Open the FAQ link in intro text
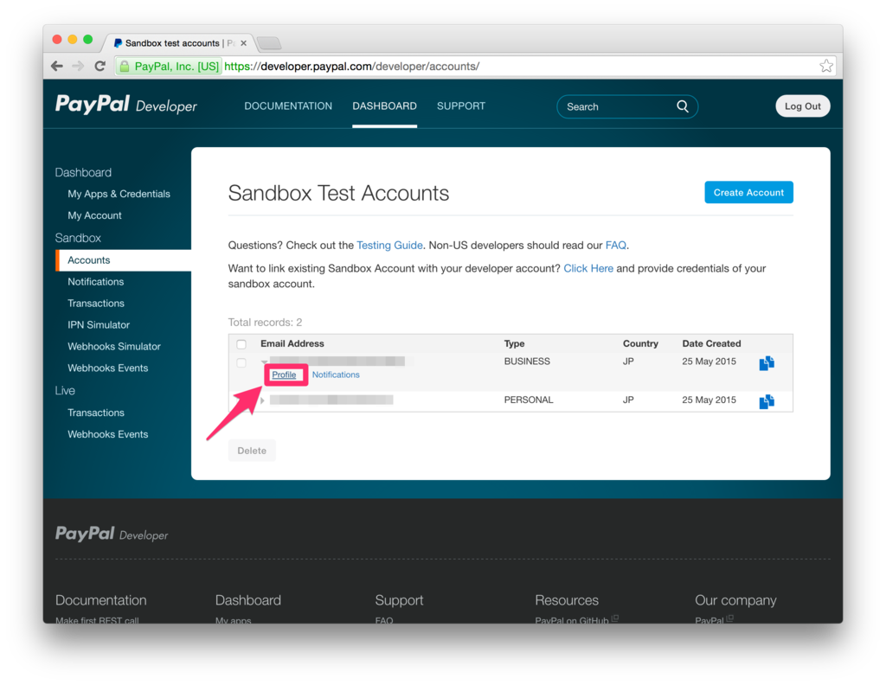The height and width of the screenshot is (685, 886). [615, 245]
